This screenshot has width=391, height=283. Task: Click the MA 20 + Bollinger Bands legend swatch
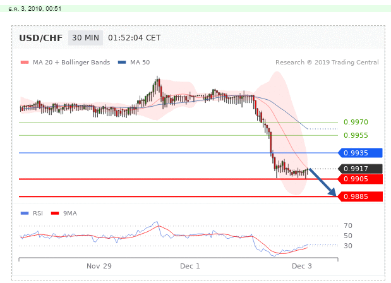click(x=25, y=63)
